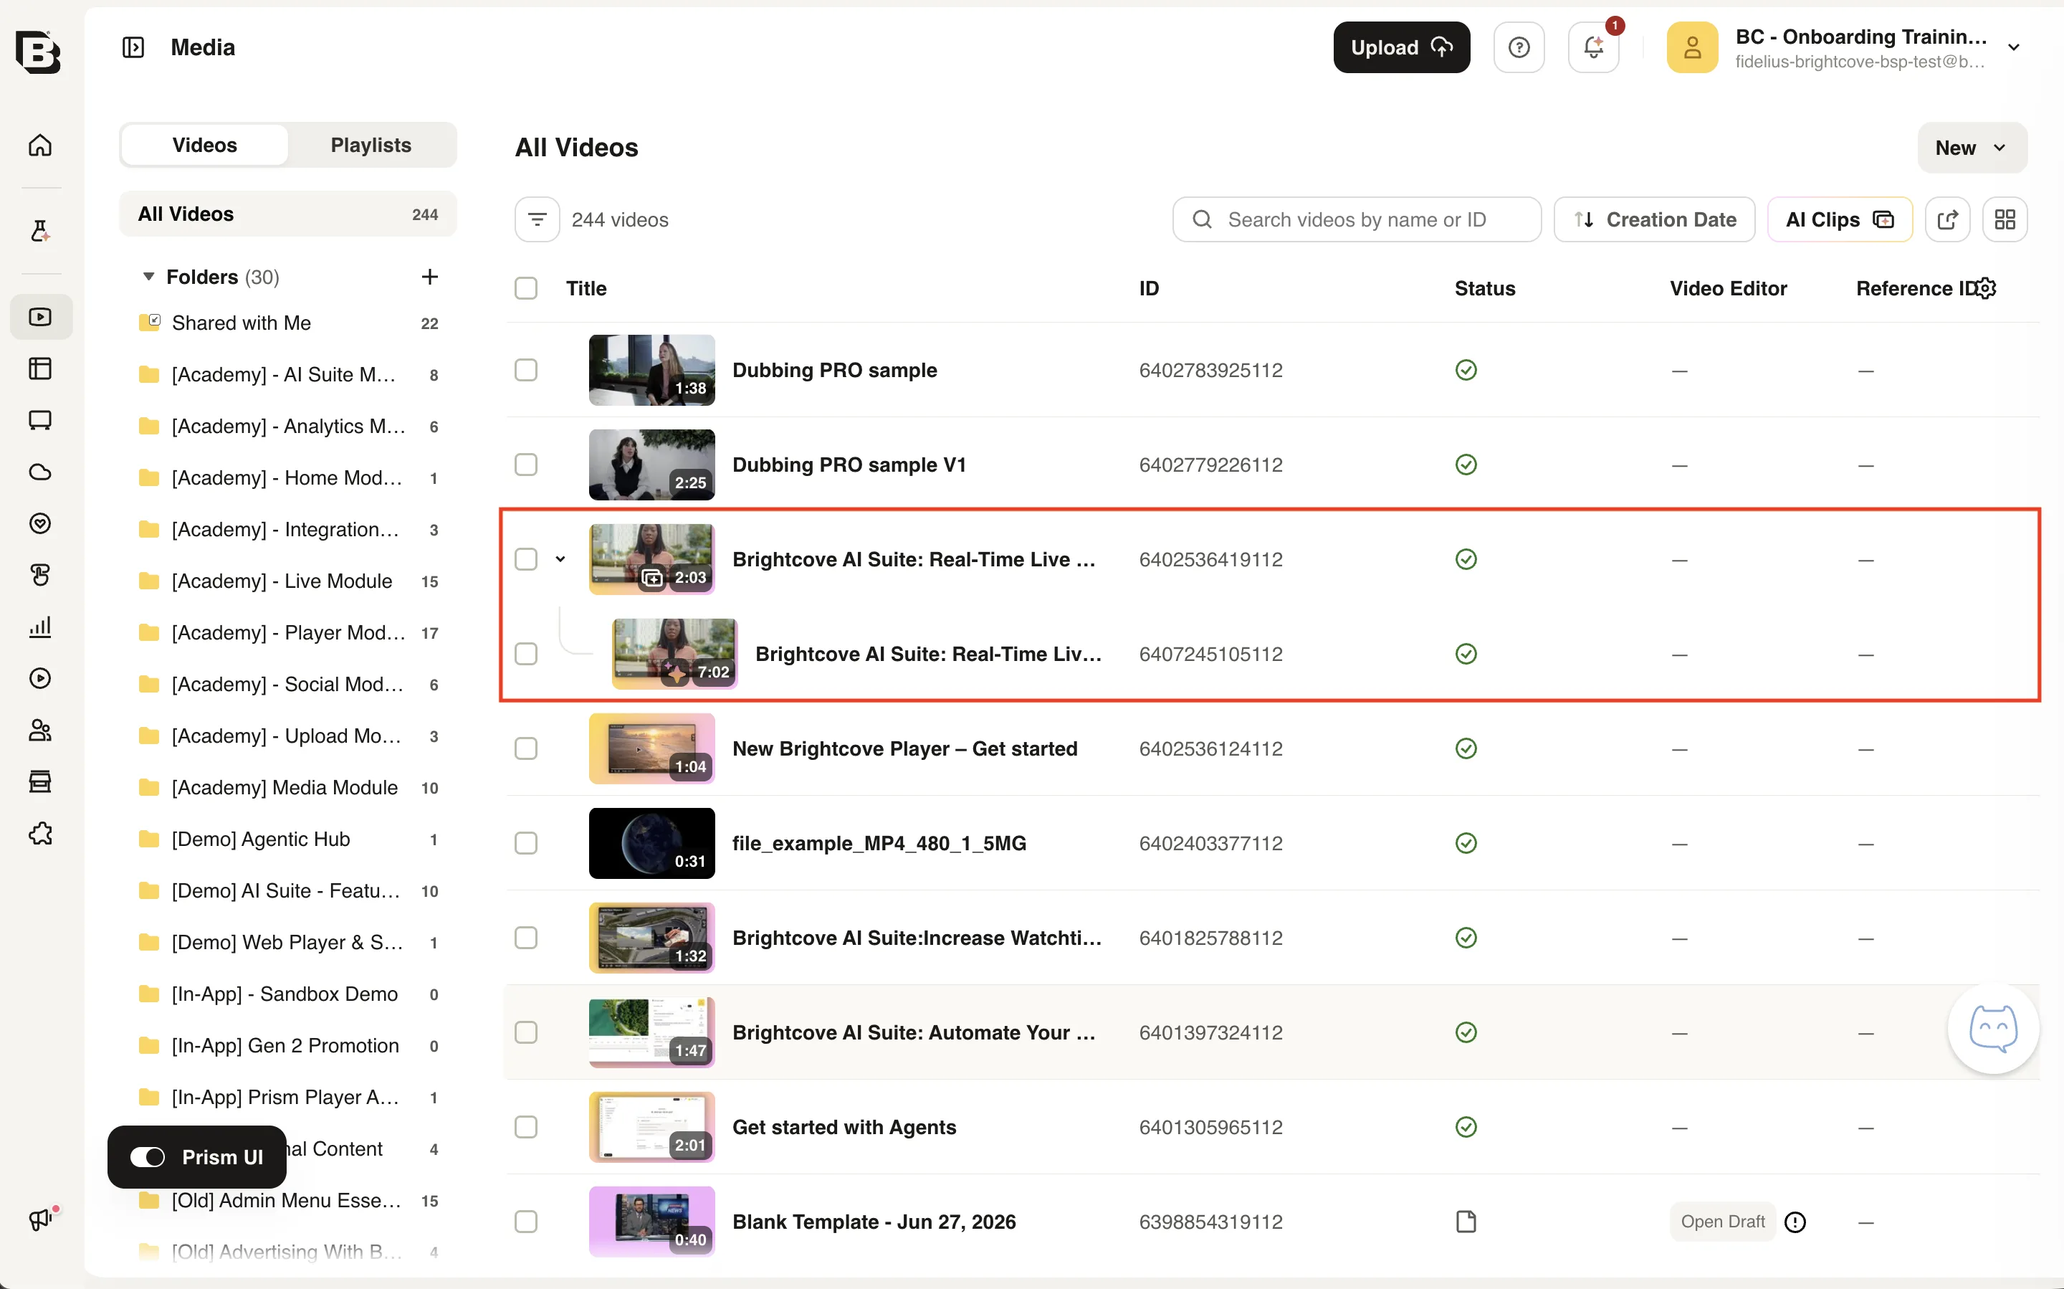Collapse the clips chevron on the Real-Time Live row
The height and width of the screenshot is (1289, 2064).
point(560,559)
